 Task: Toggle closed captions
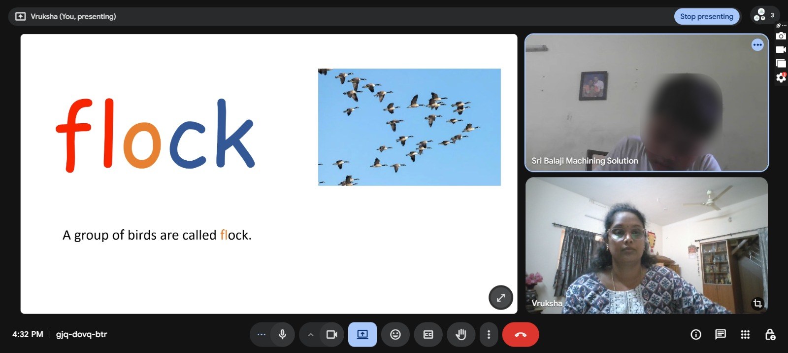[x=428, y=335]
